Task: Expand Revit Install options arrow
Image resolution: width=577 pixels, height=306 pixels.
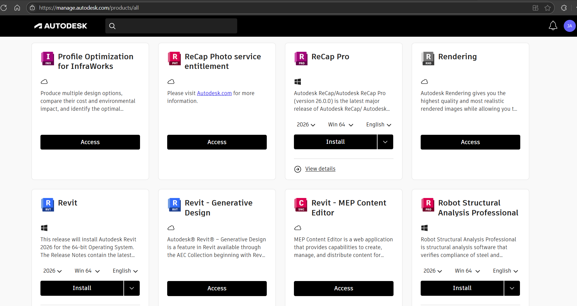Action: (x=132, y=288)
